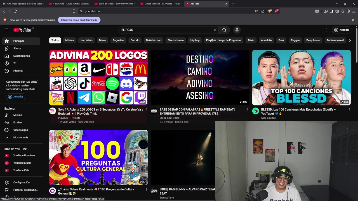Viewport: 358px width, 201px height.
Task: Bookmark this page
Action: click(x=74, y=11)
